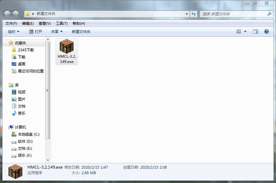Screen dimensions: 276x183
Task: Click the 新建文件夹 toolbar button
Action: click(81, 31)
